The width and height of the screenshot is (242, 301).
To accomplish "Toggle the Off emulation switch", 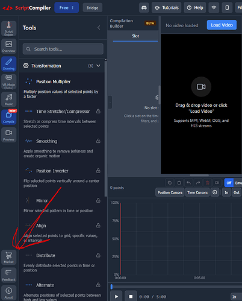I will click(x=229, y=183).
